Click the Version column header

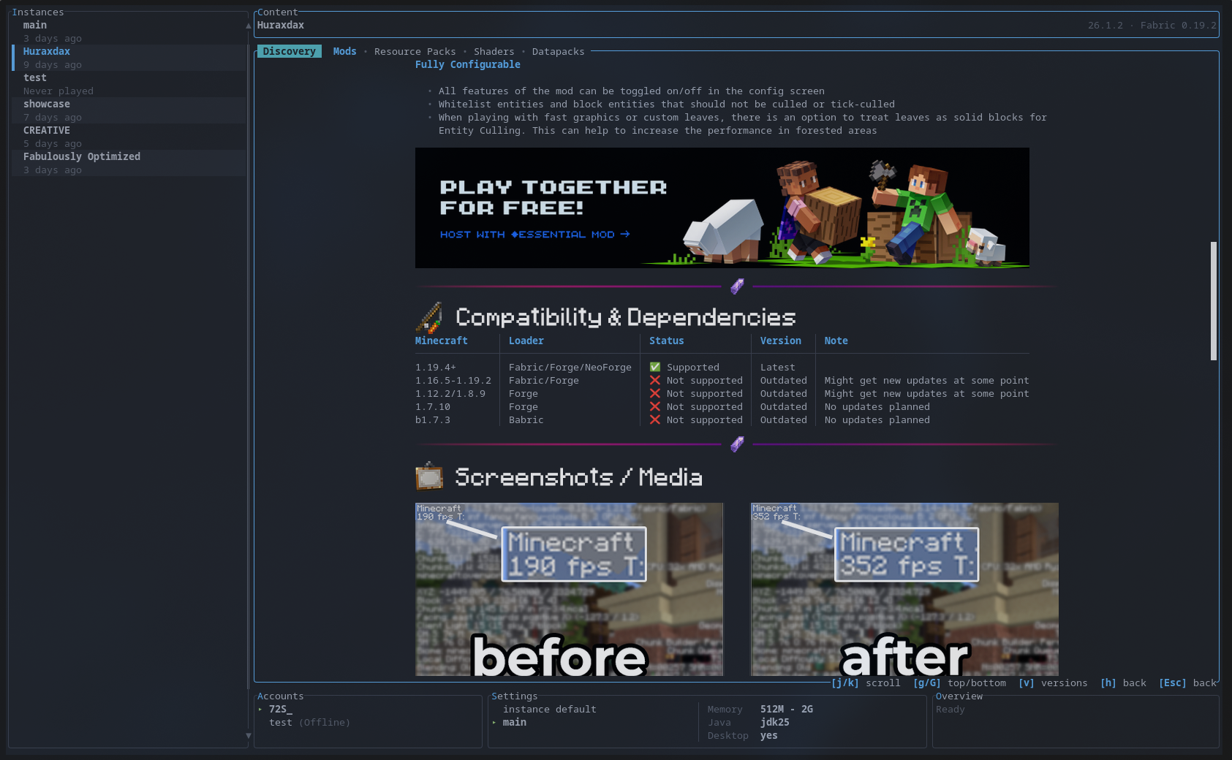[781, 341]
